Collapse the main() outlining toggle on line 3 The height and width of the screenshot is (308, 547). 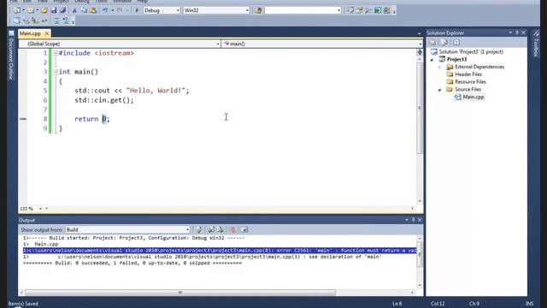pyautogui.click(x=55, y=72)
